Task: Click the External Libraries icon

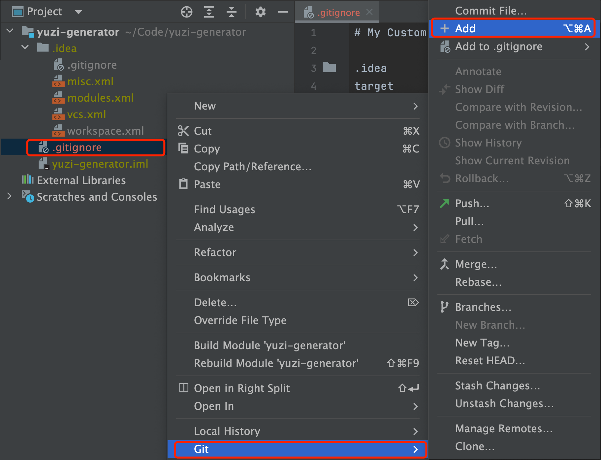Action: coord(28,180)
